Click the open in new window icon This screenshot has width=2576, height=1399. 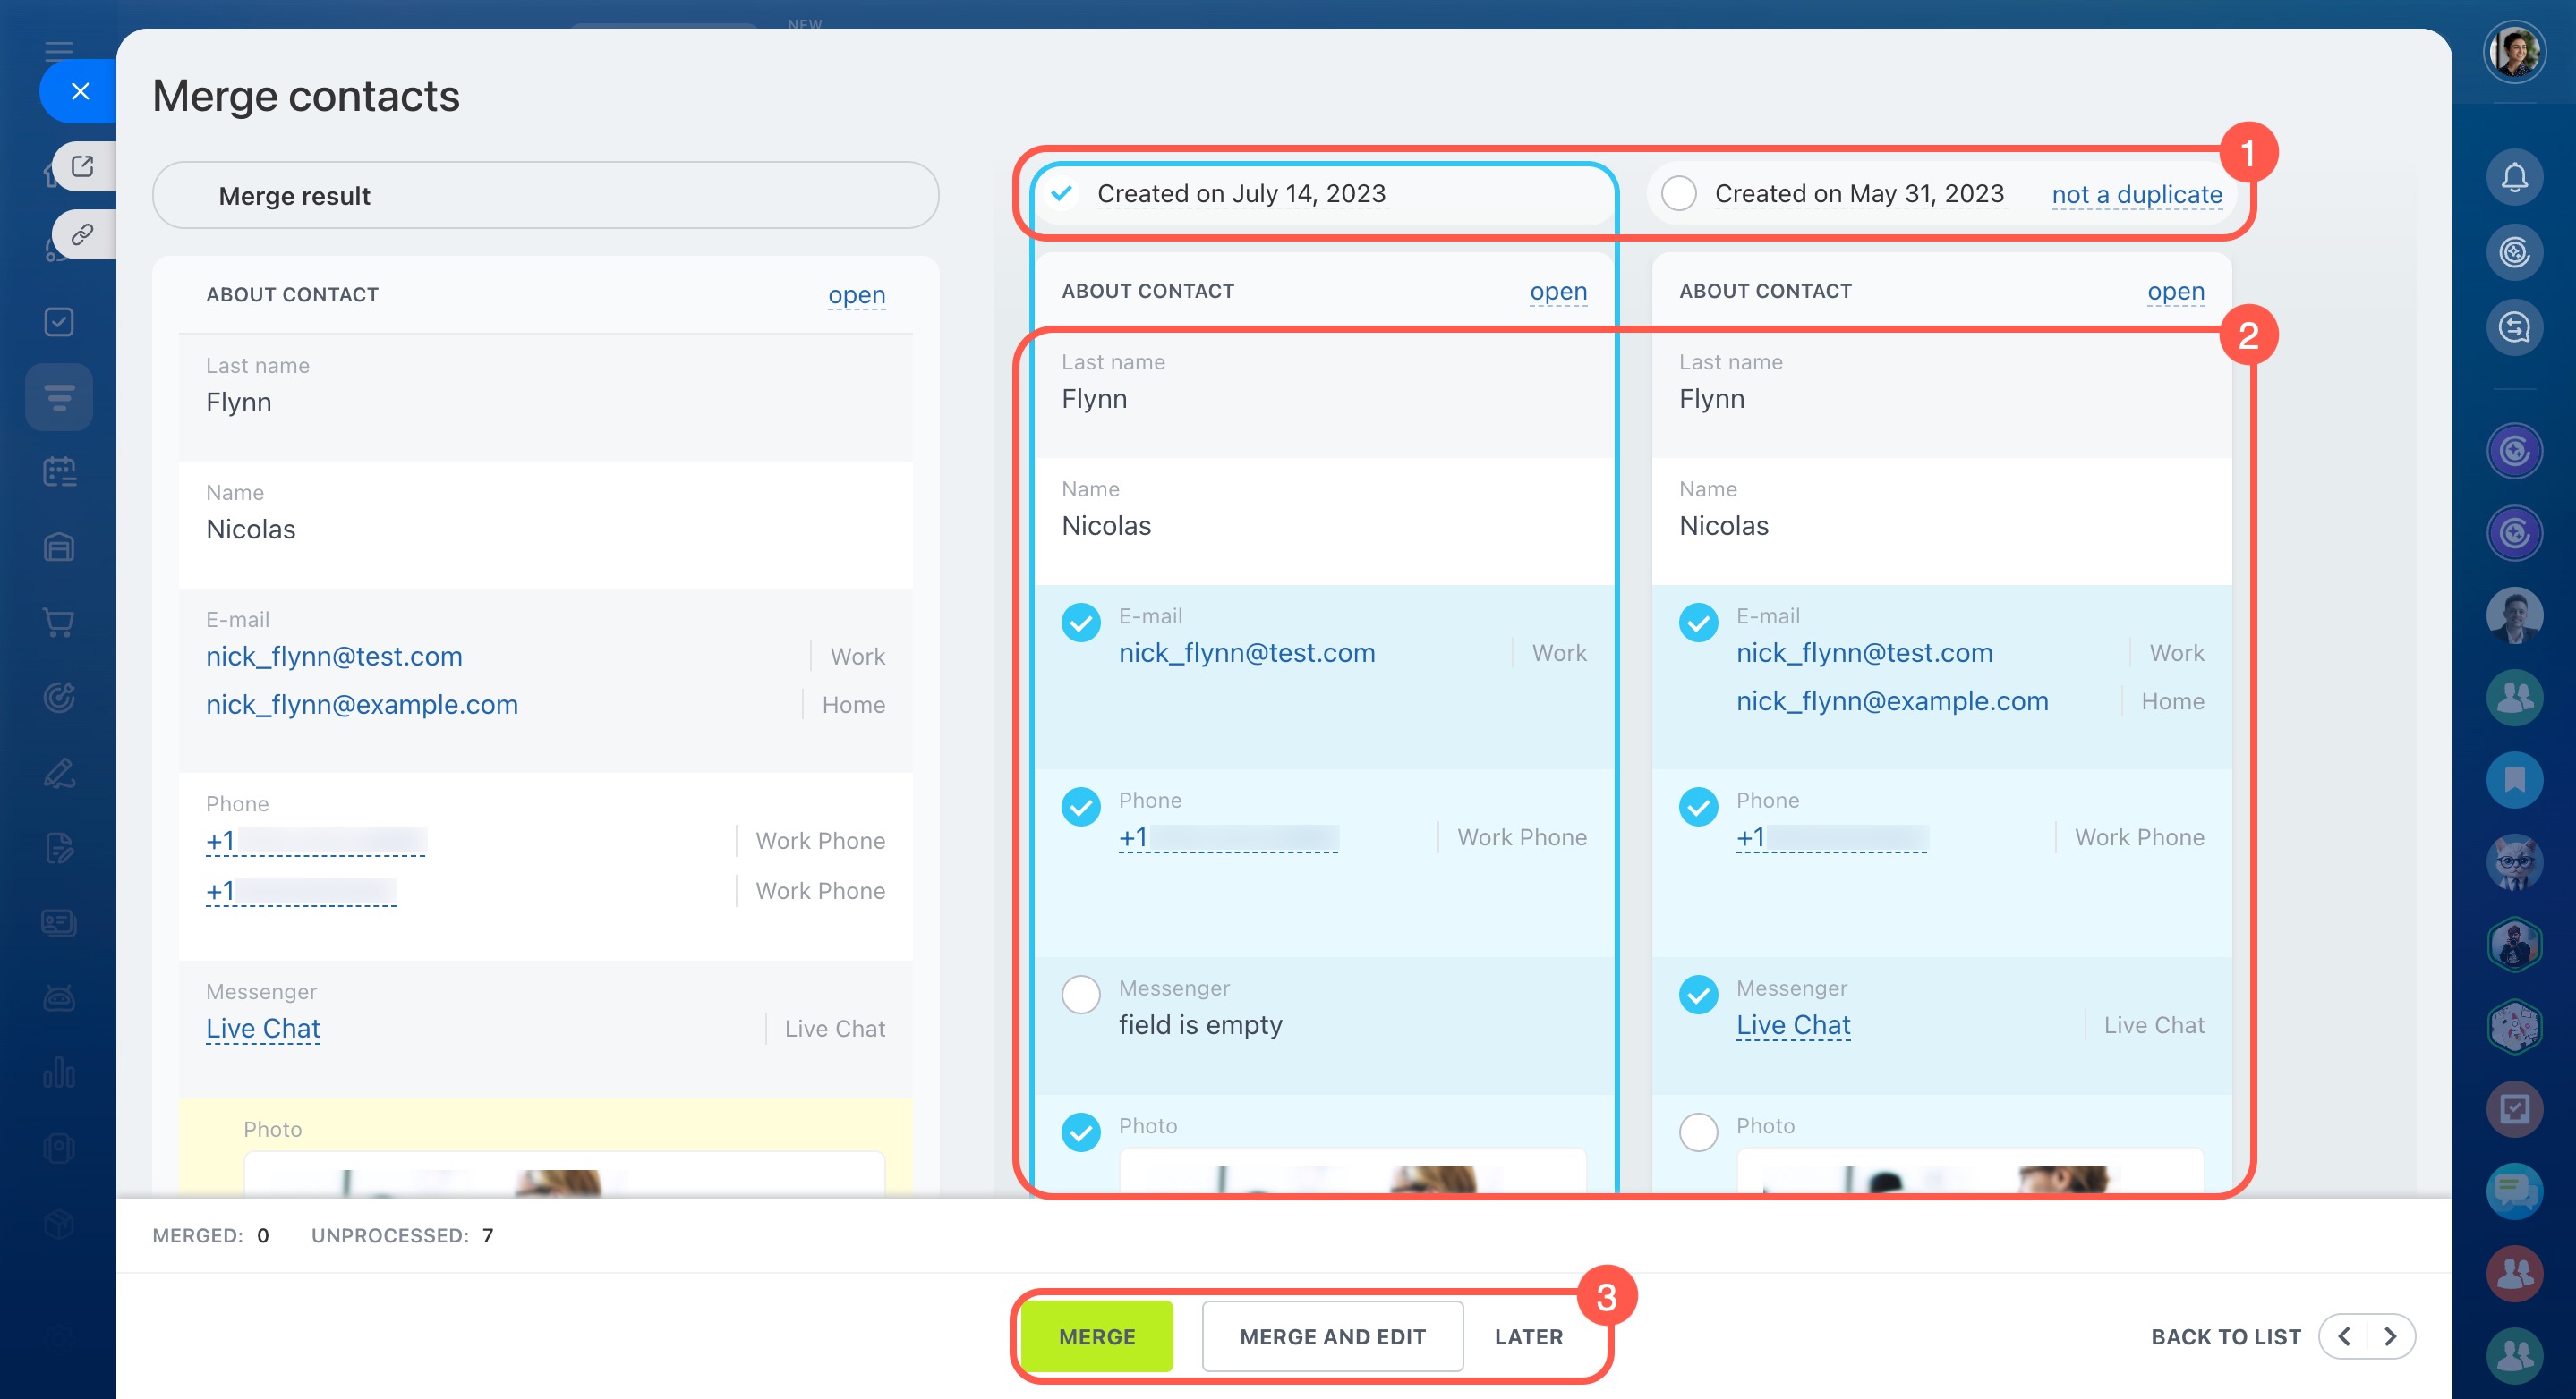coord(83,165)
